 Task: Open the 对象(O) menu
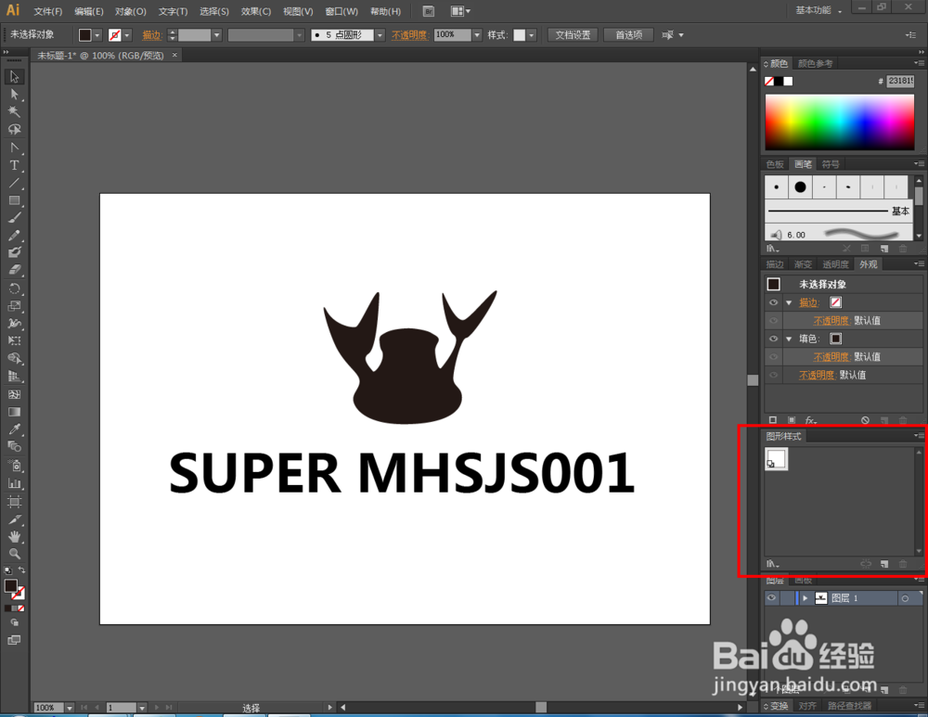pos(131,11)
